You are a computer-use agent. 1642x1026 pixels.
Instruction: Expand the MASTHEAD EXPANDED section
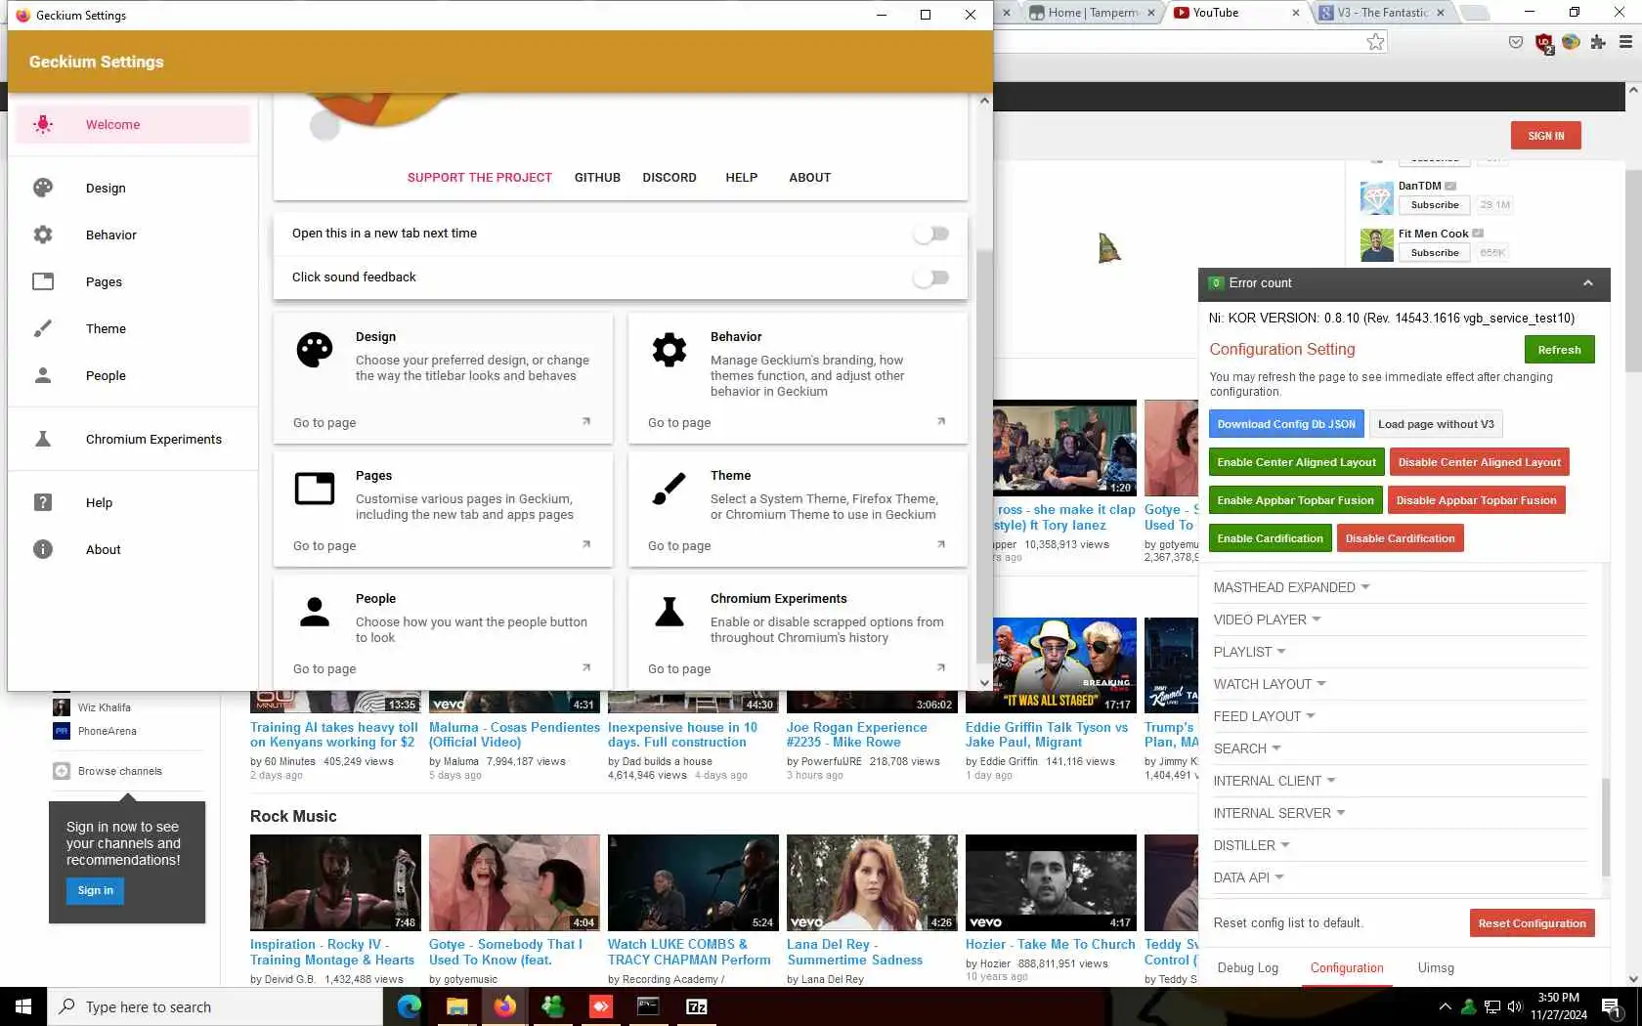[x=1291, y=587]
